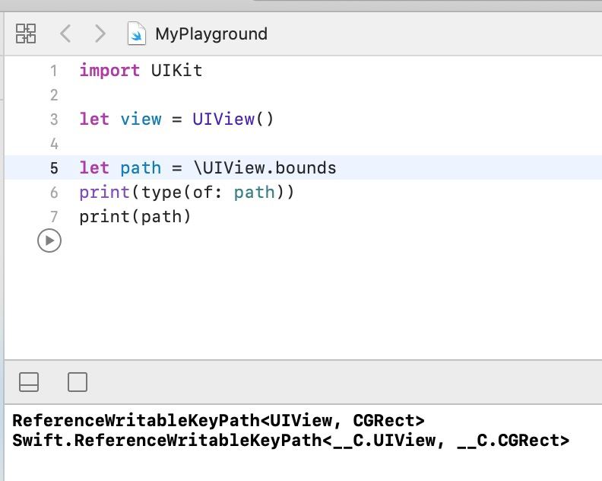The height and width of the screenshot is (481, 602).
Task: Select line number 3 in gutter
Action: [x=54, y=119]
